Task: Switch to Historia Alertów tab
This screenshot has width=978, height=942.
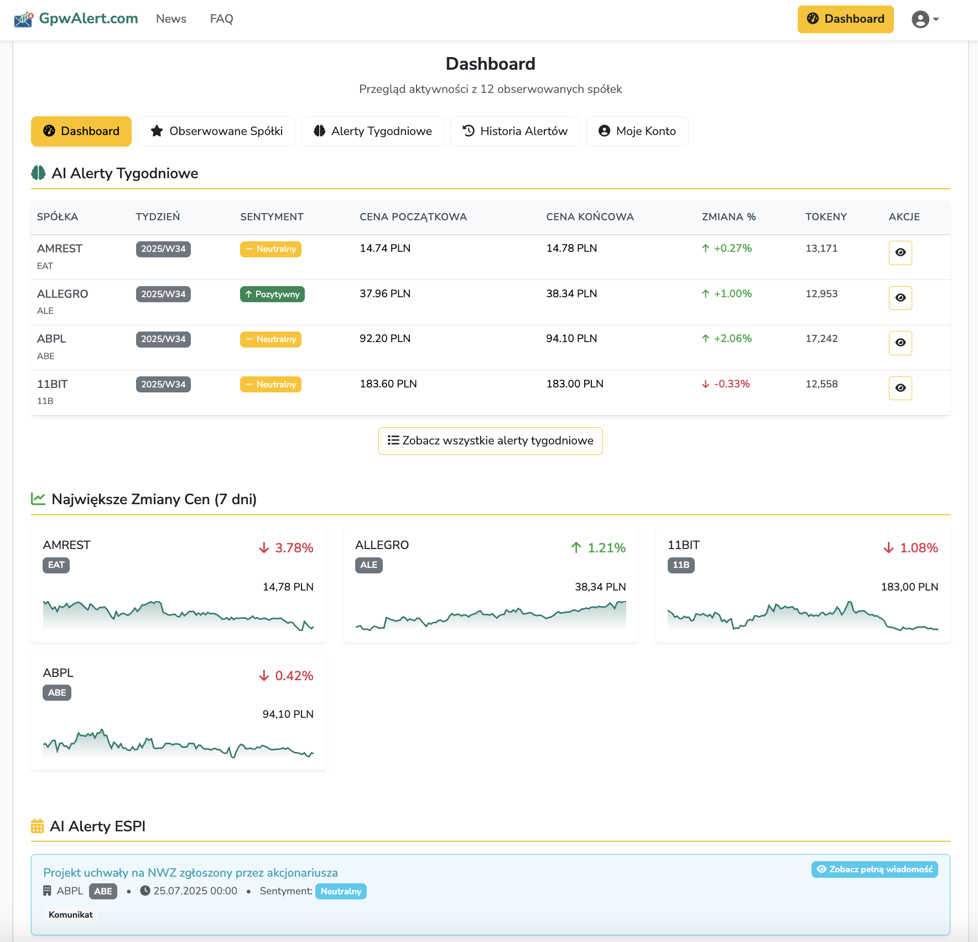Action: click(515, 131)
